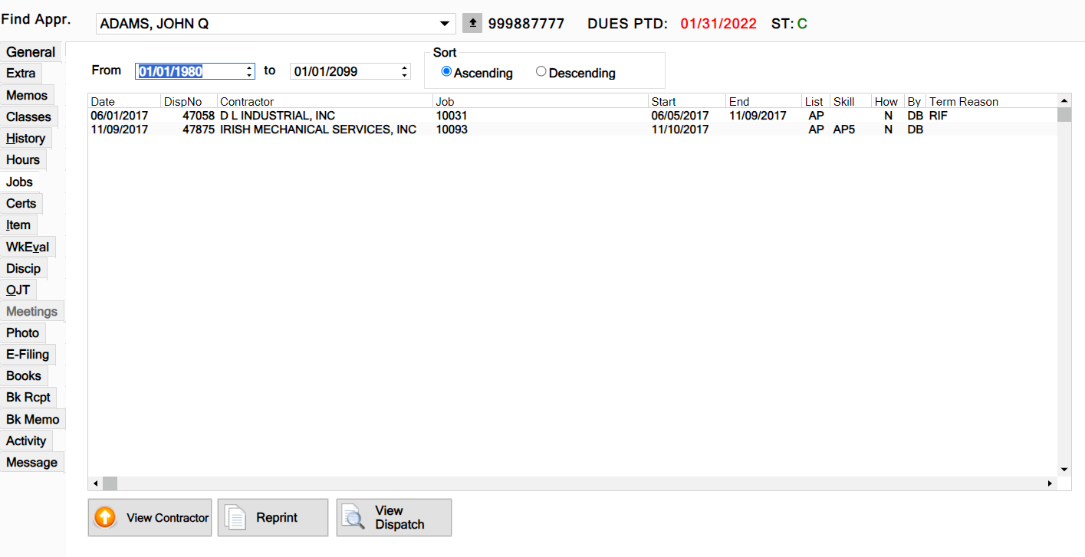1085x557 pixels.
Task: Click the vertical scrollbar down arrow
Action: coord(1064,469)
